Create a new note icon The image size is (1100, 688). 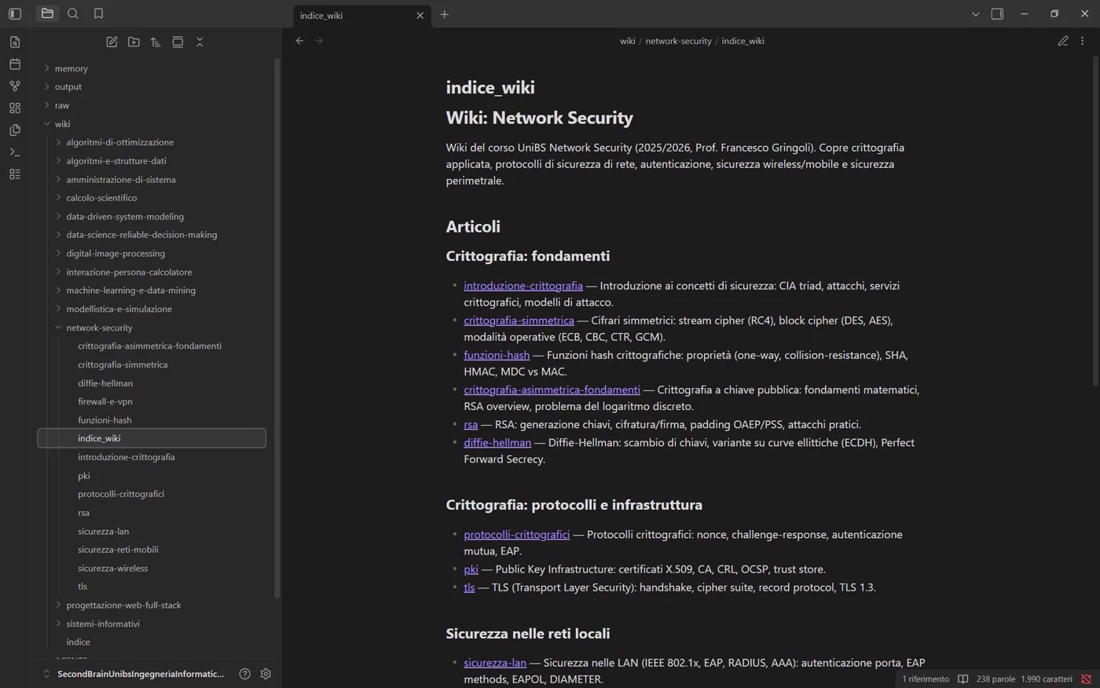[112, 42]
